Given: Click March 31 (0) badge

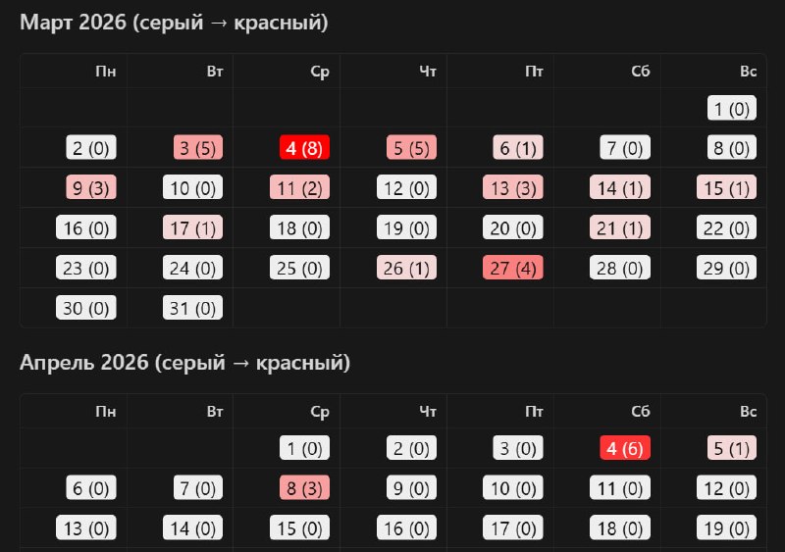Looking at the screenshot, I should tap(192, 308).
